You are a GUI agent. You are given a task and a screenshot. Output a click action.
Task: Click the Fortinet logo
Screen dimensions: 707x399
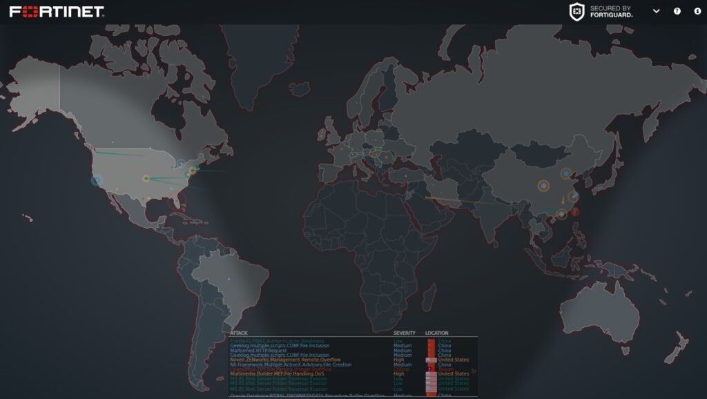pyautogui.click(x=57, y=12)
